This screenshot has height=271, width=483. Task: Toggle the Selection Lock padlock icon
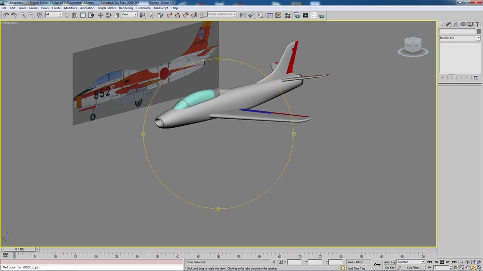273,262
